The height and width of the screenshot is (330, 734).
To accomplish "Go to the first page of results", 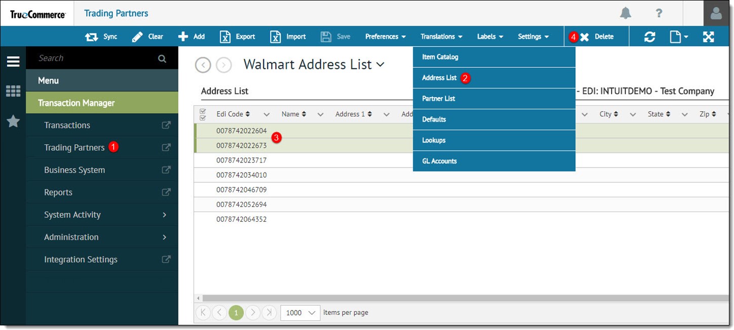I will point(202,312).
